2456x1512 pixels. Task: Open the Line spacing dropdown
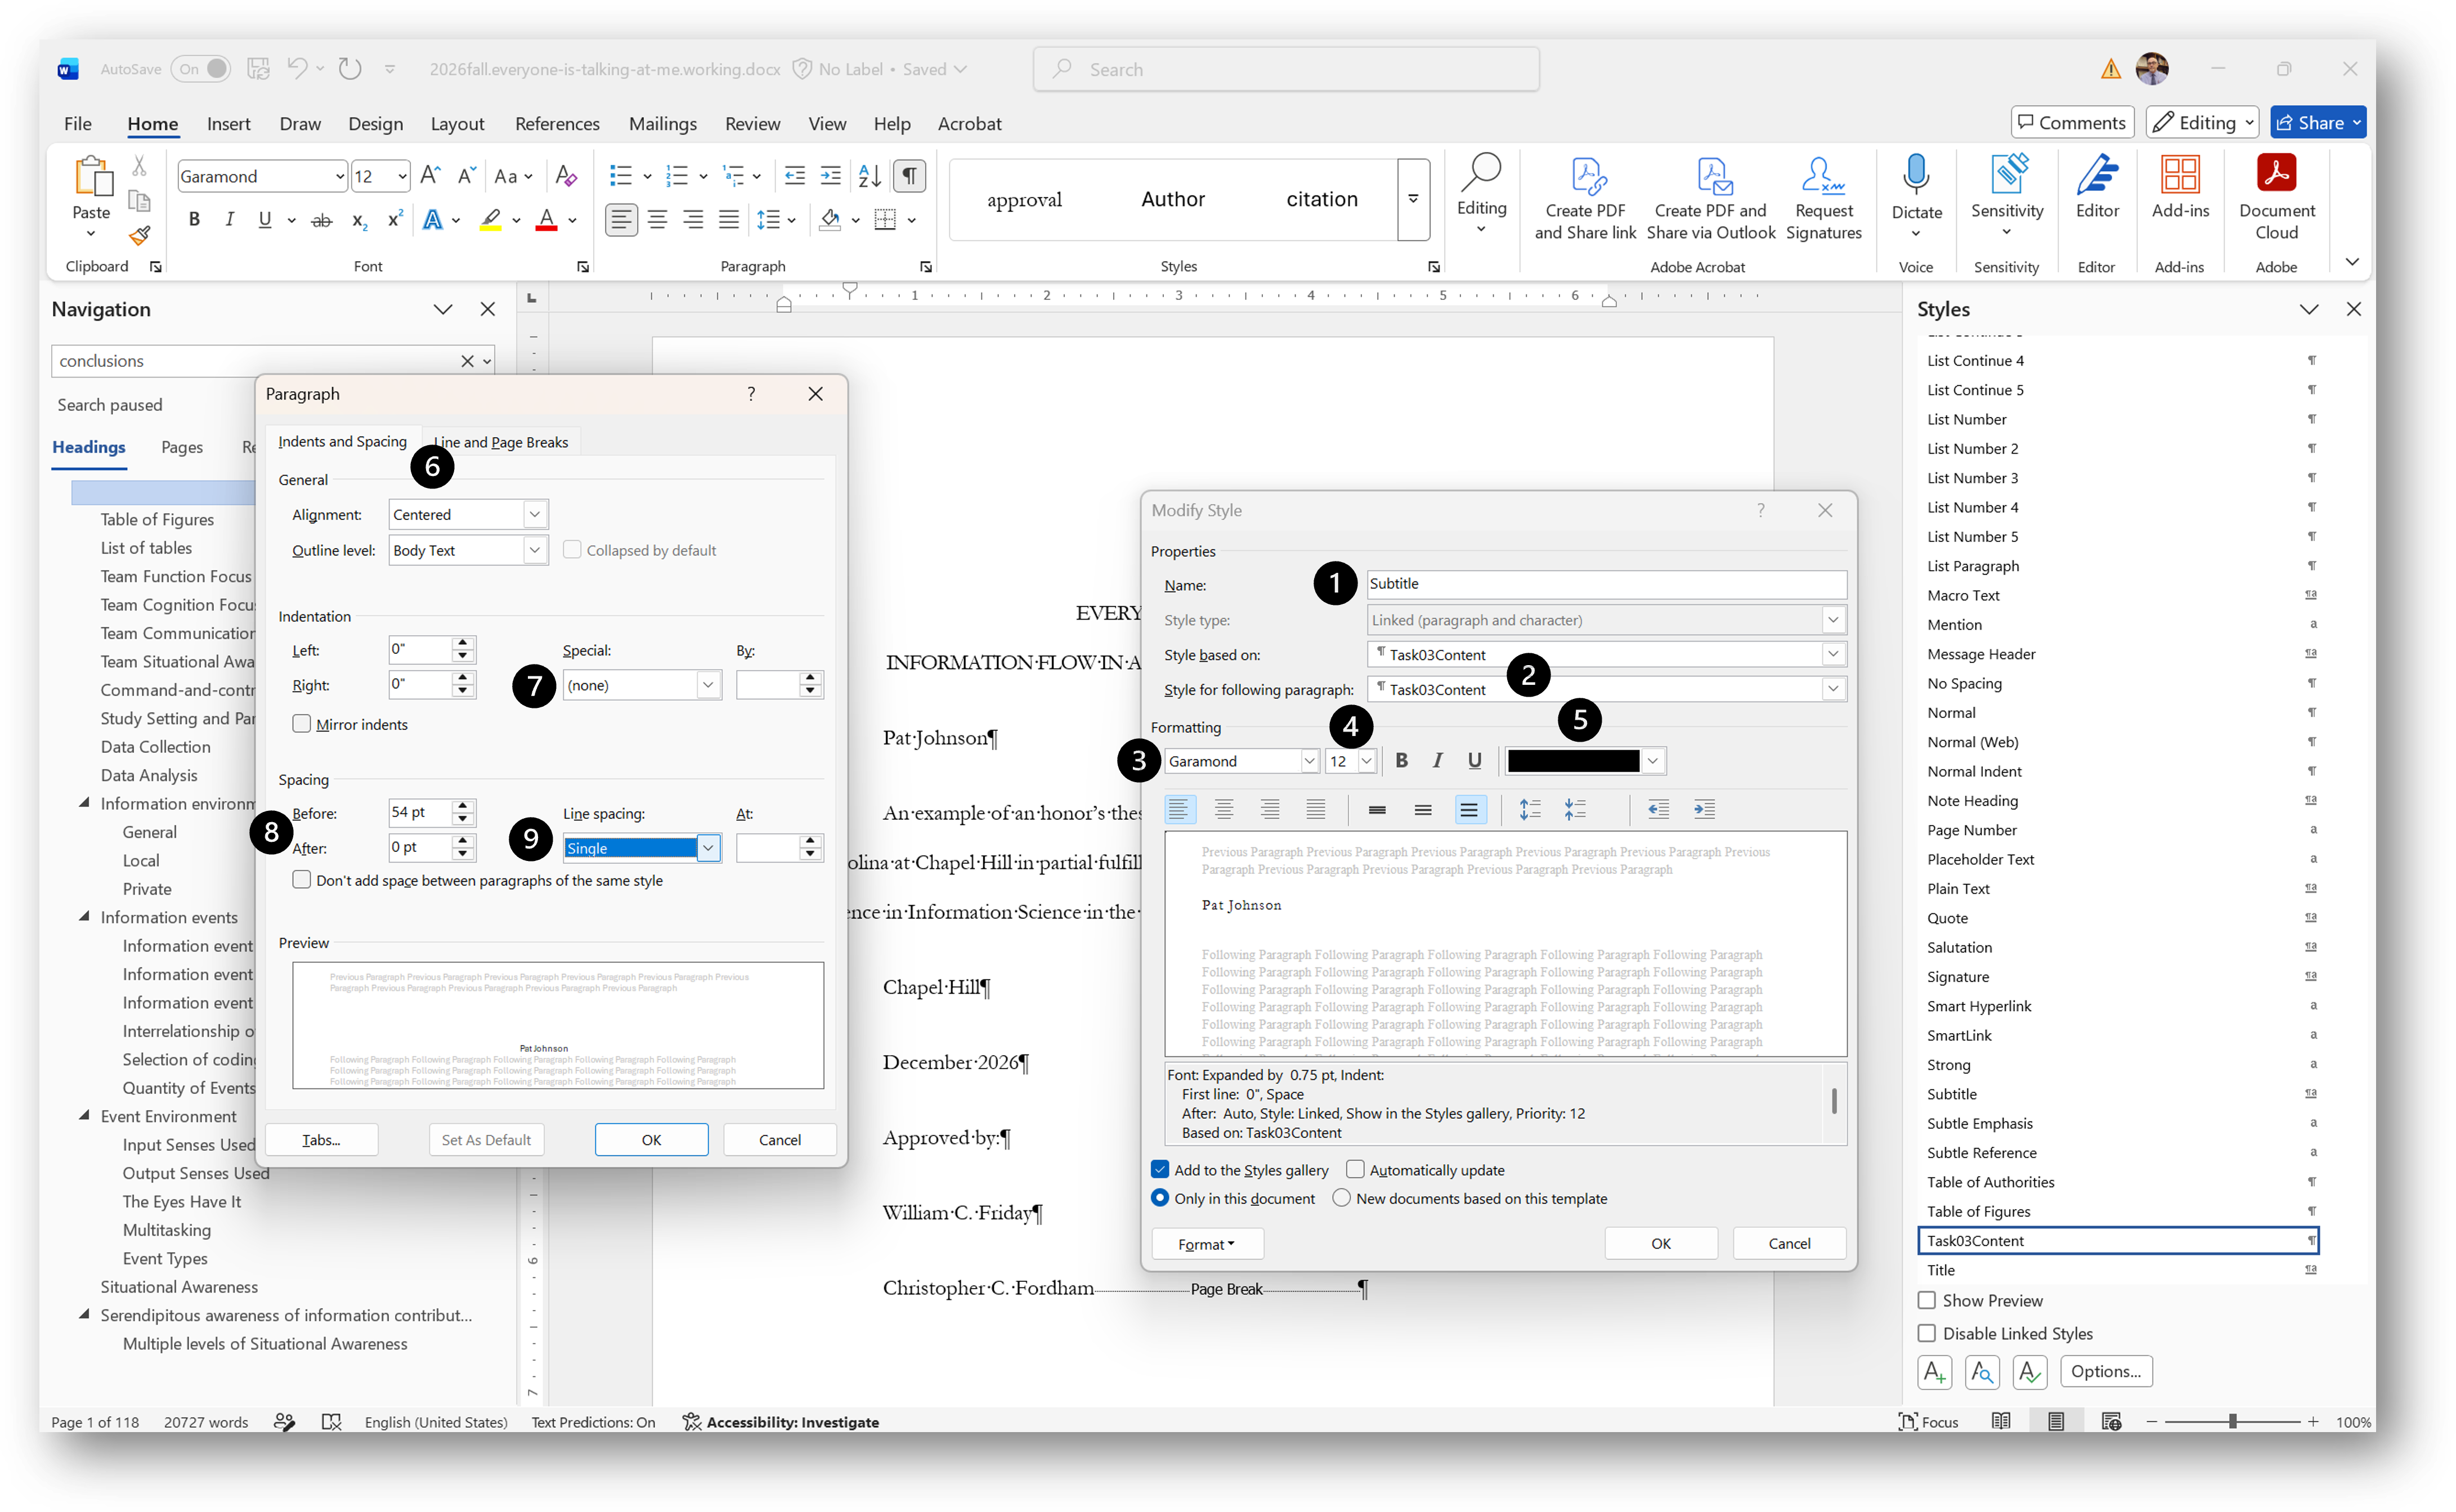click(708, 848)
